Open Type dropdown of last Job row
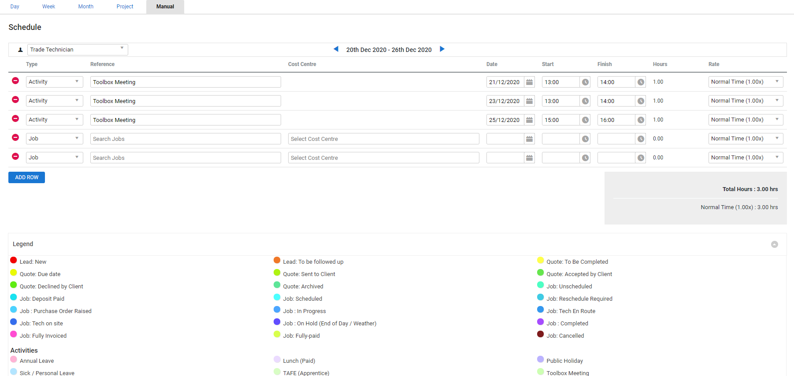 pyautogui.click(x=55, y=158)
